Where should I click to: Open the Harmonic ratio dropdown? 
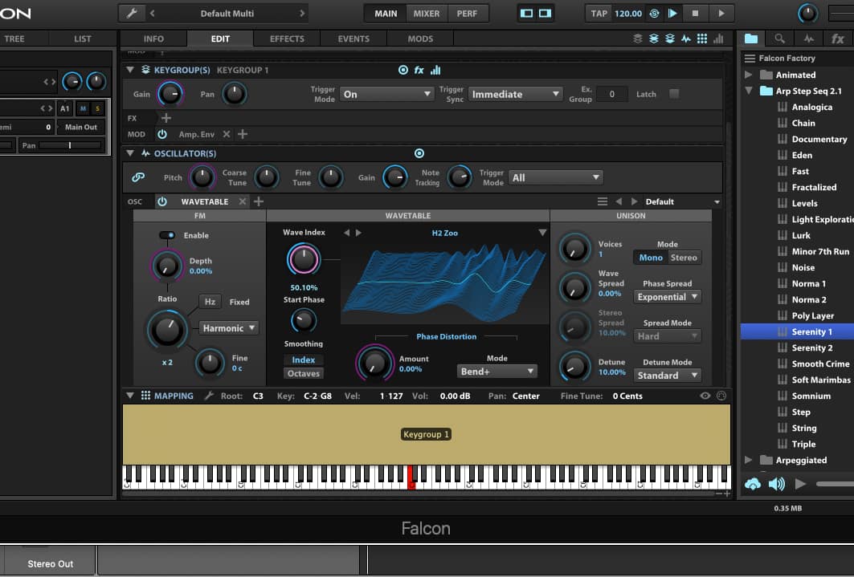click(x=229, y=328)
